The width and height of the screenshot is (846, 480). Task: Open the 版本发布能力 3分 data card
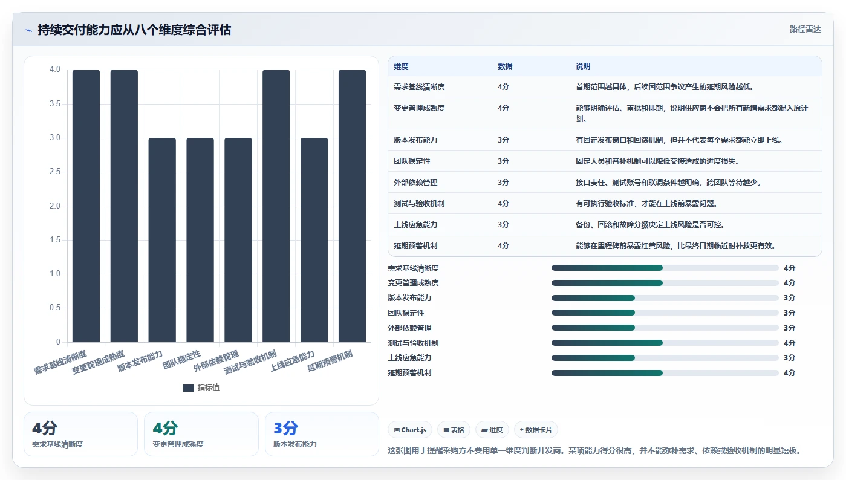click(322, 434)
